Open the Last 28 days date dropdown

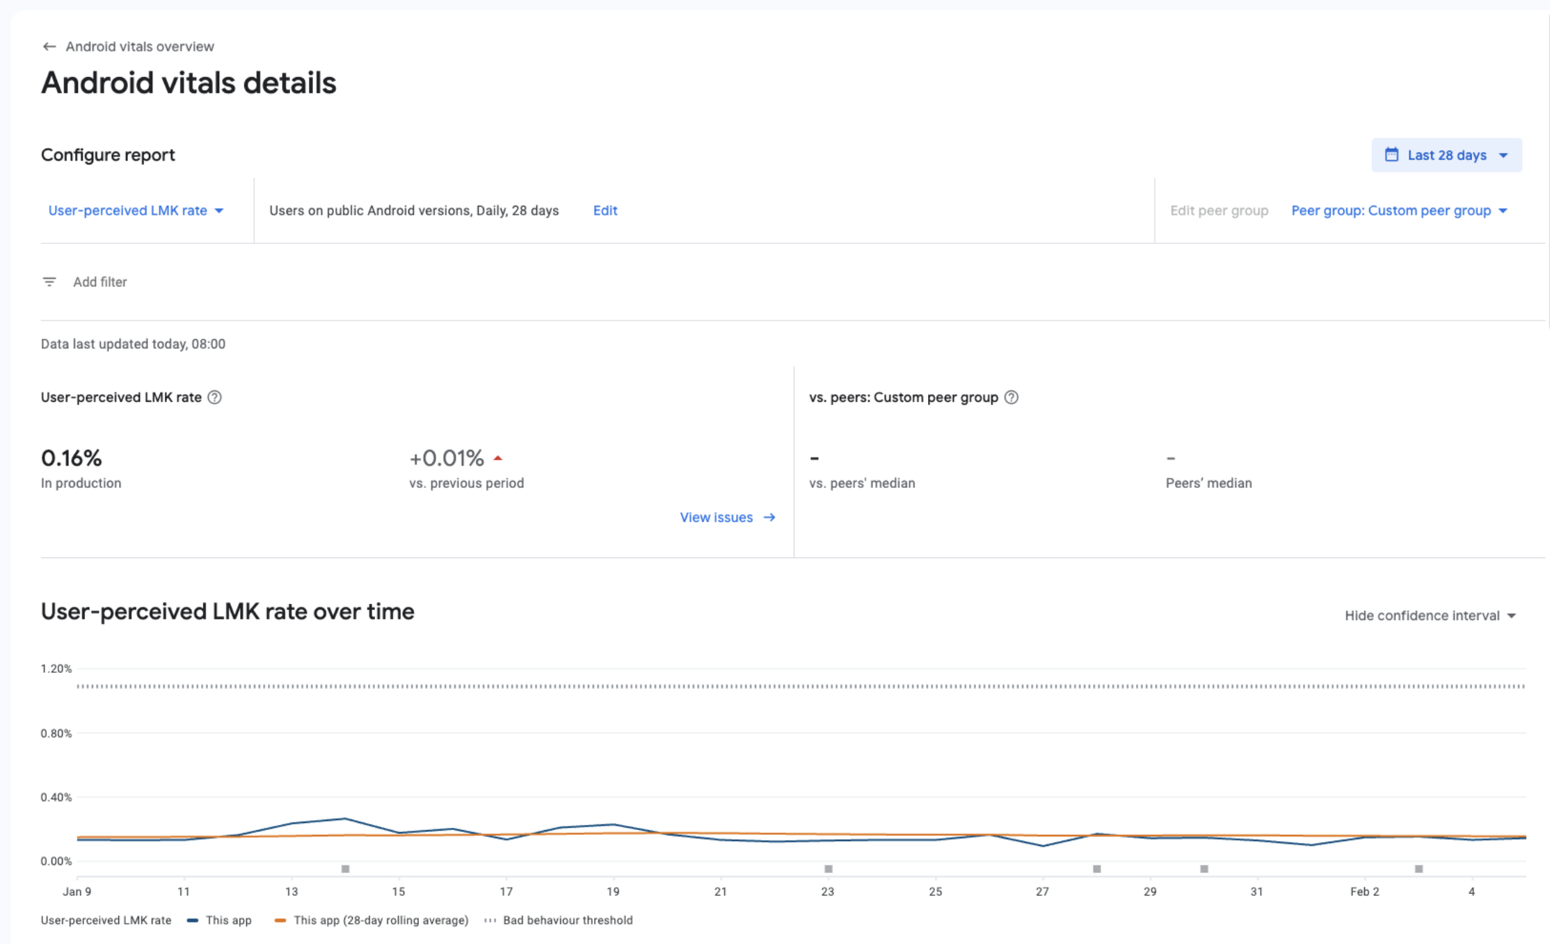(1447, 155)
